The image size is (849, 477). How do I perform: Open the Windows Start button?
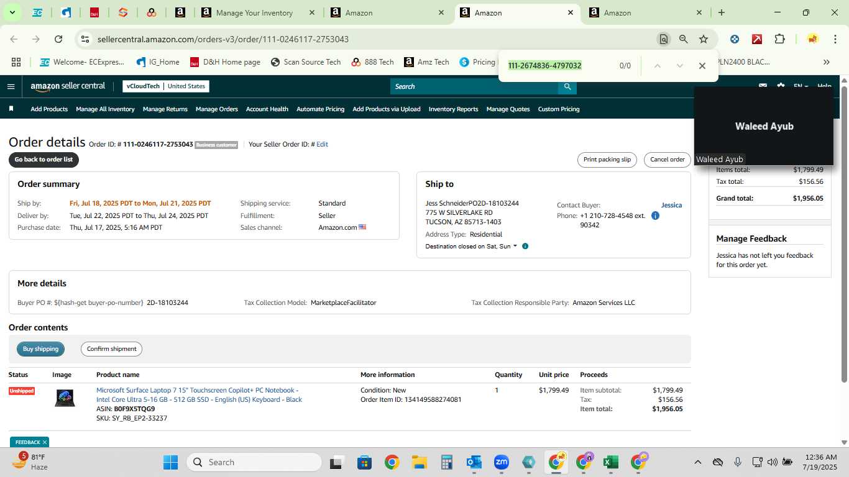coord(170,462)
